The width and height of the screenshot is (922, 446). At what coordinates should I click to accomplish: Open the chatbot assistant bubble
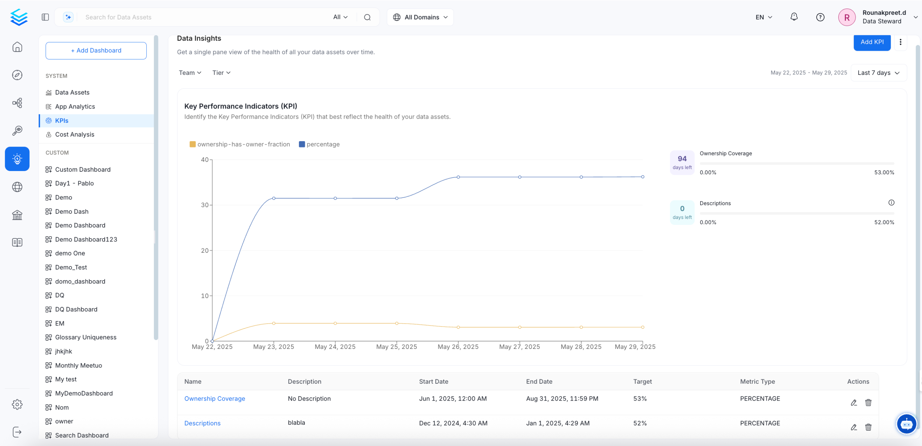tap(907, 424)
